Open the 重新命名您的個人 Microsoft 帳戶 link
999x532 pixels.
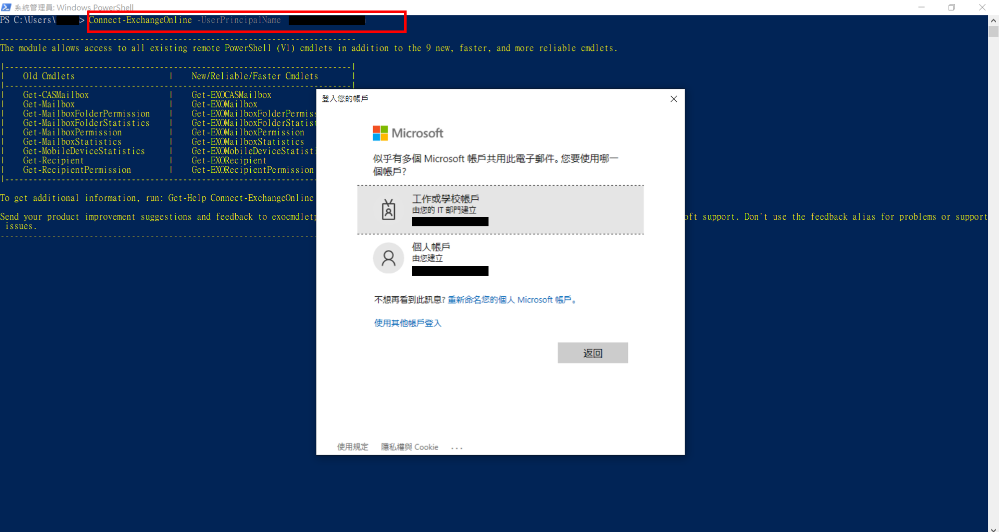click(511, 300)
